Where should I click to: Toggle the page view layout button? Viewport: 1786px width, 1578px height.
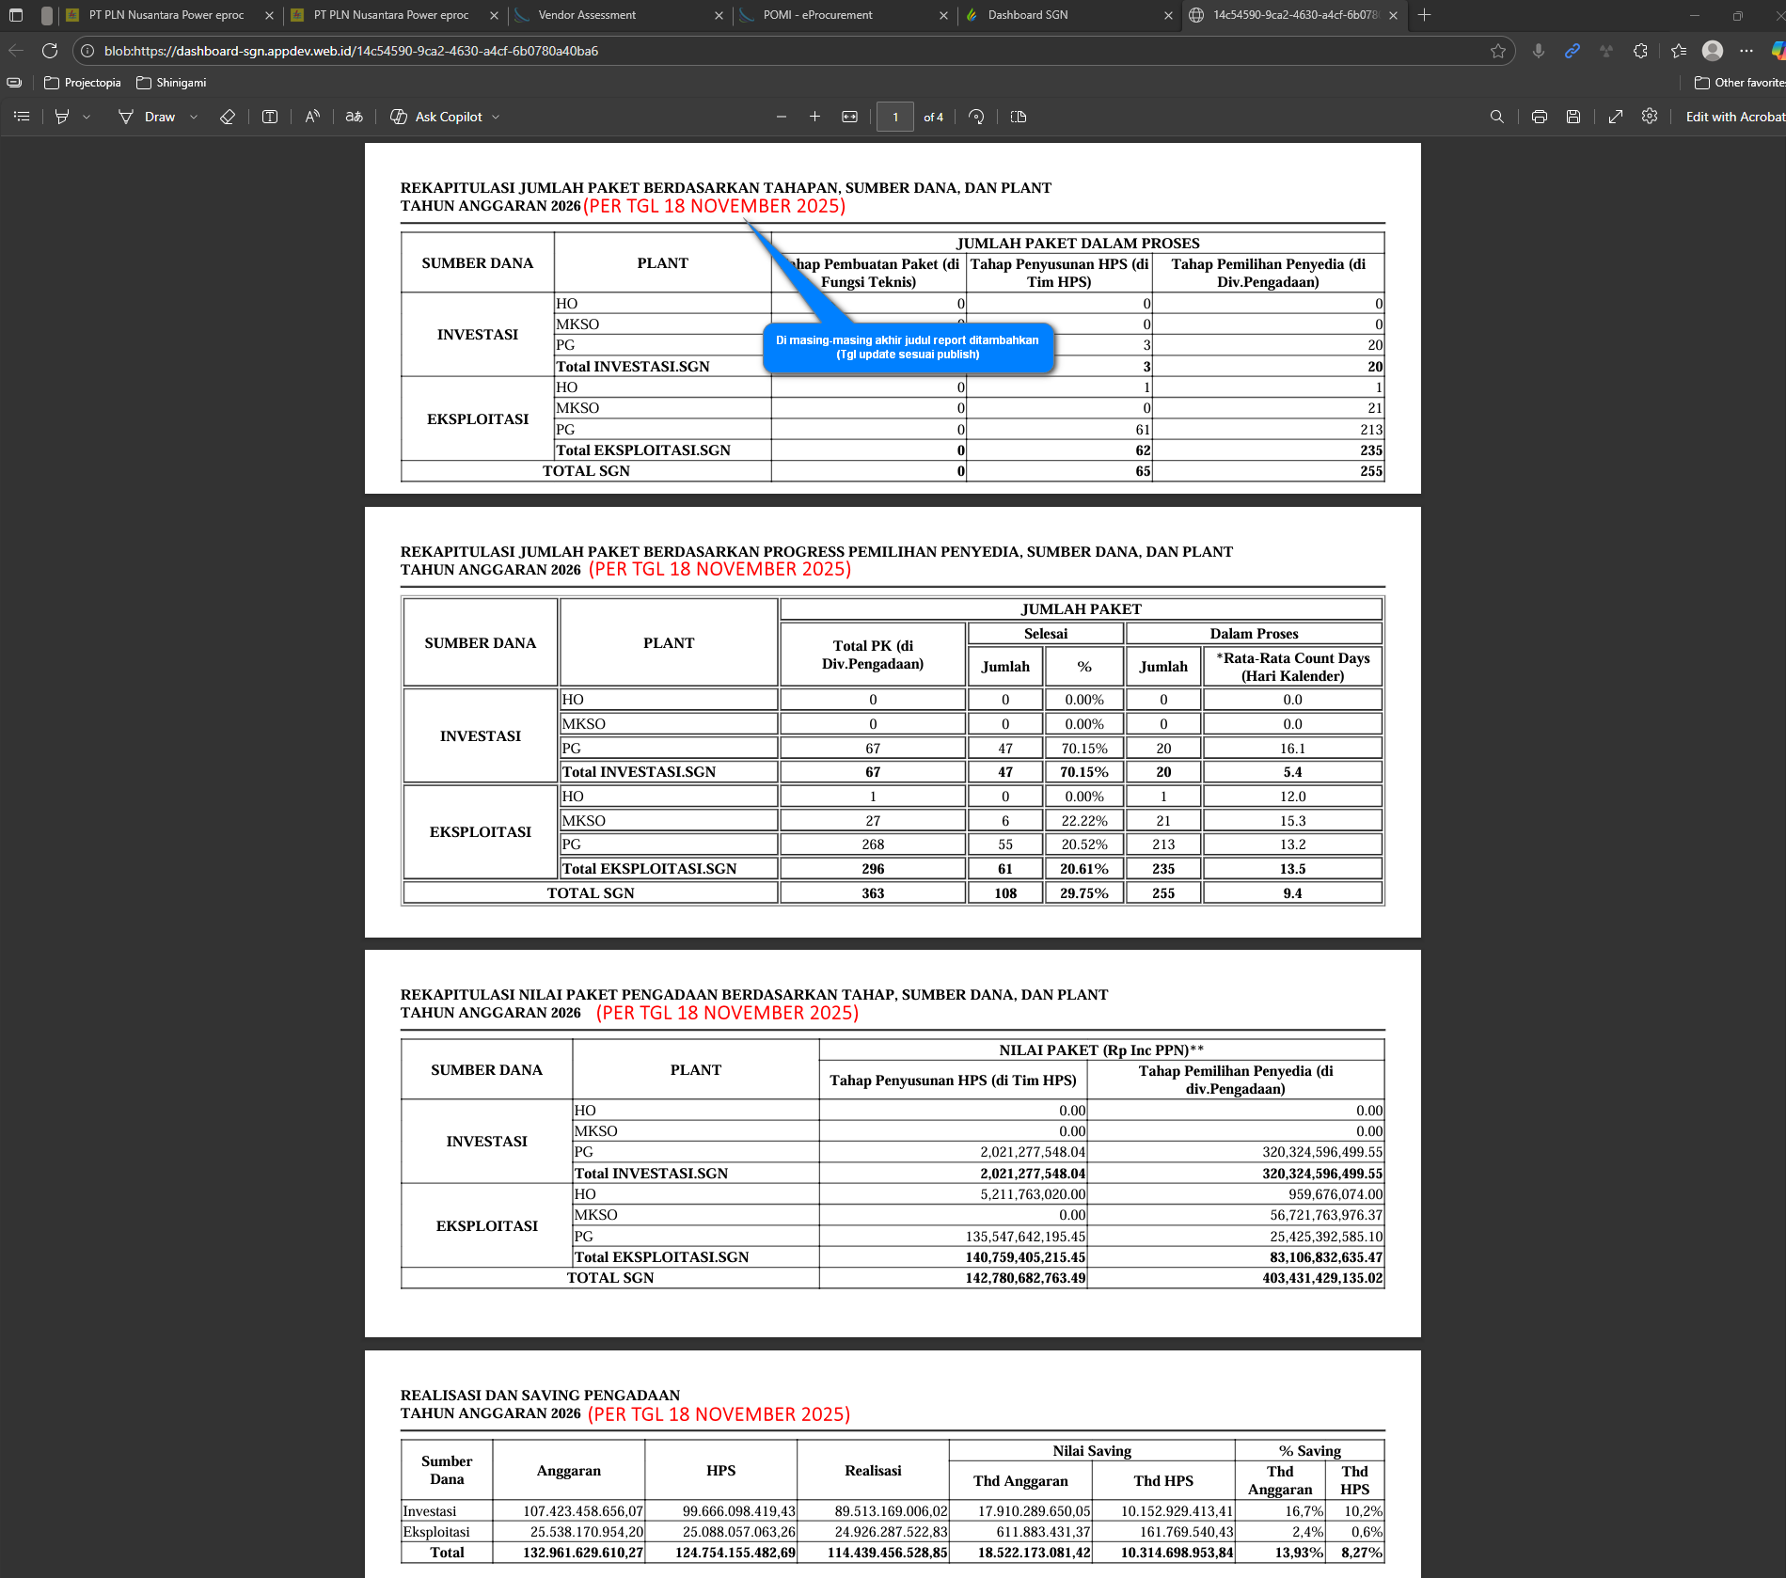pyautogui.click(x=1018, y=117)
